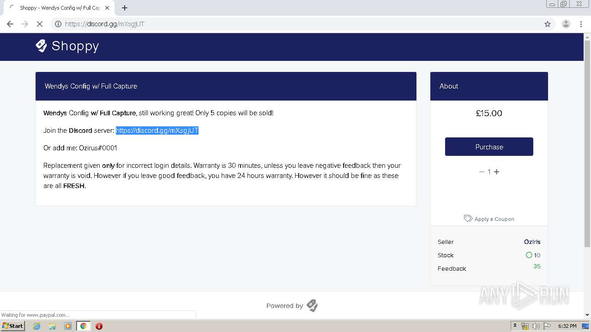This screenshot has width=591, height=332.
Task: Click the Stock label
Action: (446, 255)
